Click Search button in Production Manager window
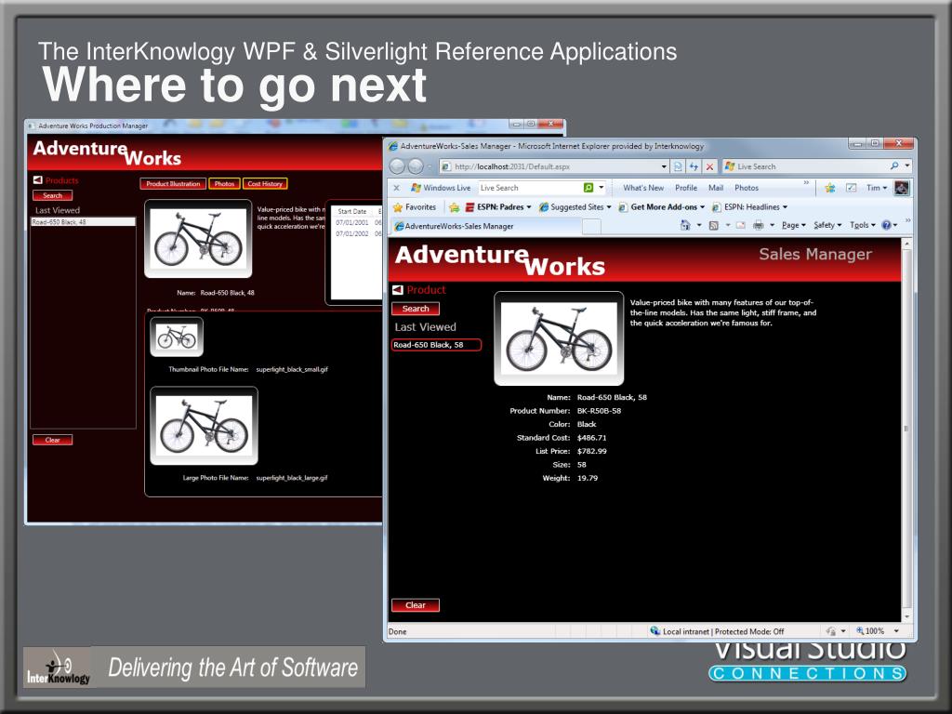952x714 pixels. (x=52, y=195)
